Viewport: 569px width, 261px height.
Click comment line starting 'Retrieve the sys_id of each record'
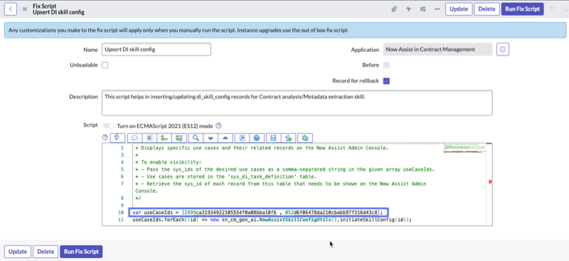[x=280, y=187]
